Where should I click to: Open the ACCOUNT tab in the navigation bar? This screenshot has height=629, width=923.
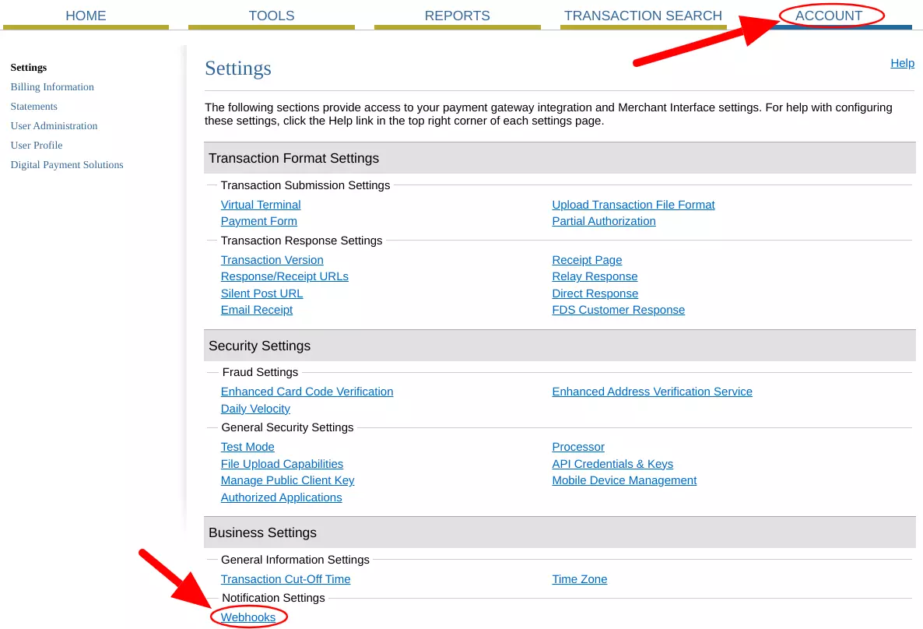pyautogui.click(x=830, y=16)
